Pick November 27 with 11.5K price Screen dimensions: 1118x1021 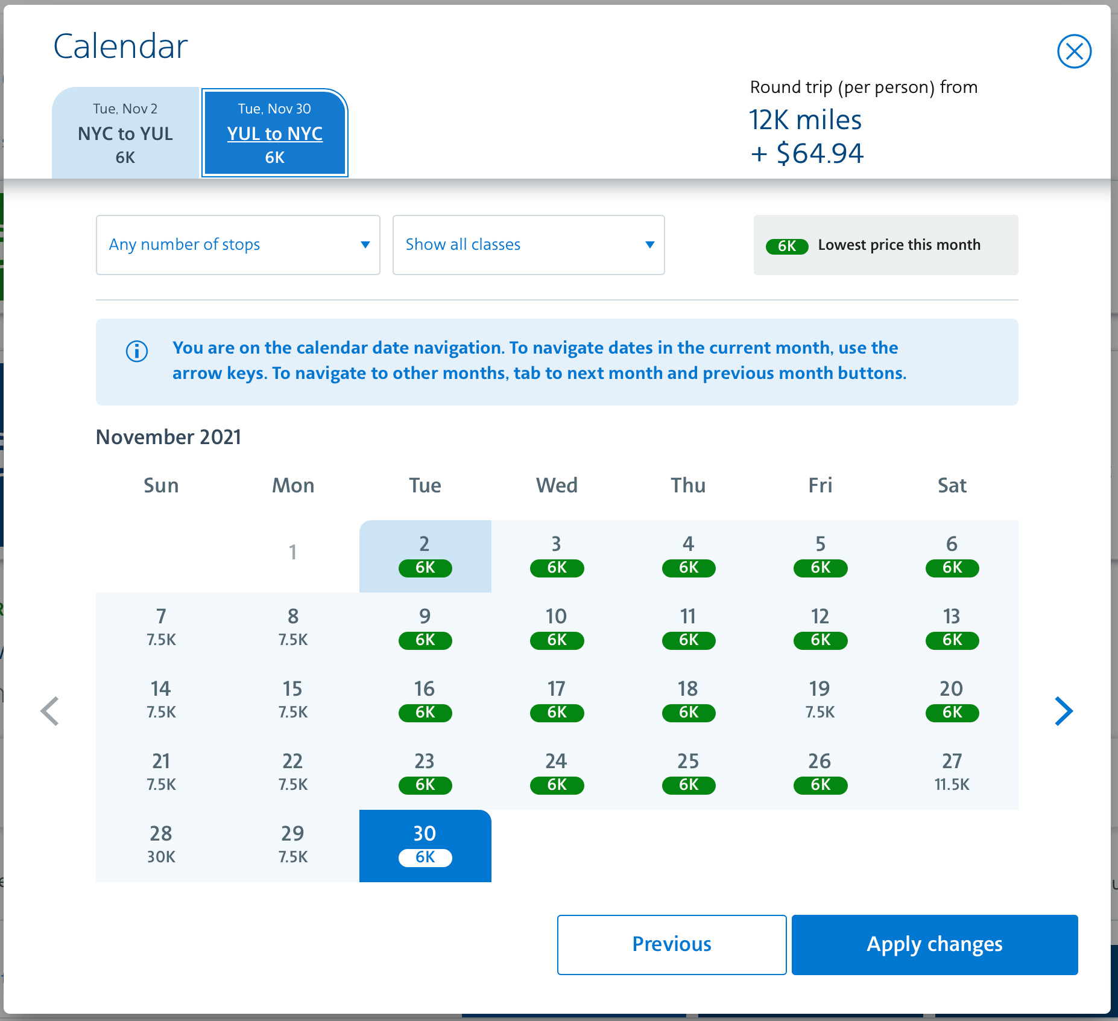click(952, 774)
